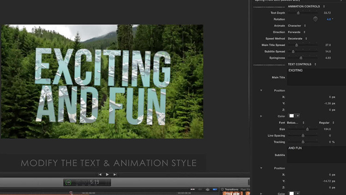Click the Subtitle text field with AND FUN
Screen dimensions: 346x195
pyautogui.click(x=316, y=154)
